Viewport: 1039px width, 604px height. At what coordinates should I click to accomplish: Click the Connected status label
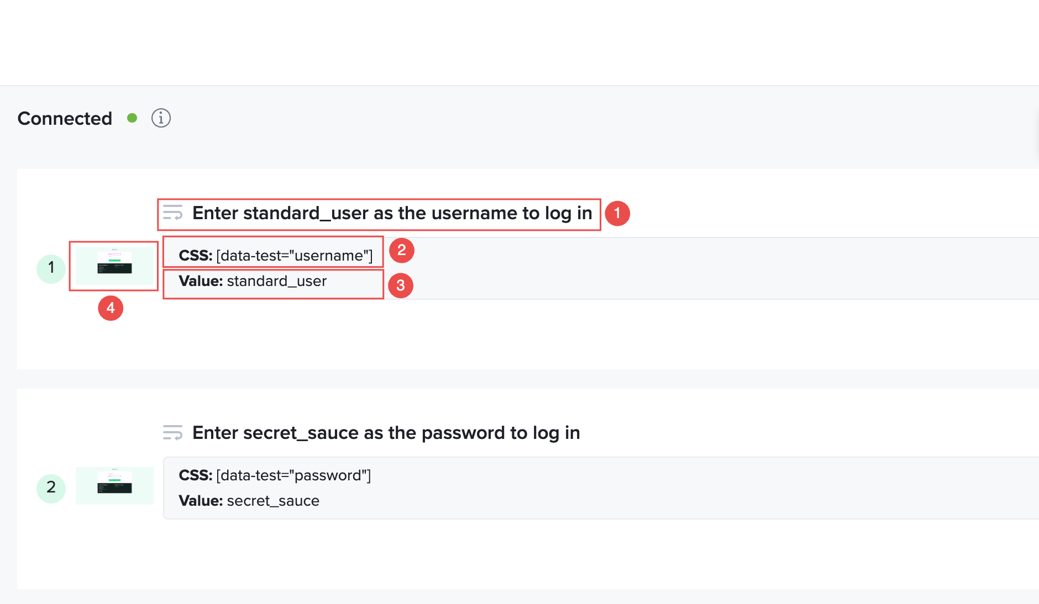[65, 119]
